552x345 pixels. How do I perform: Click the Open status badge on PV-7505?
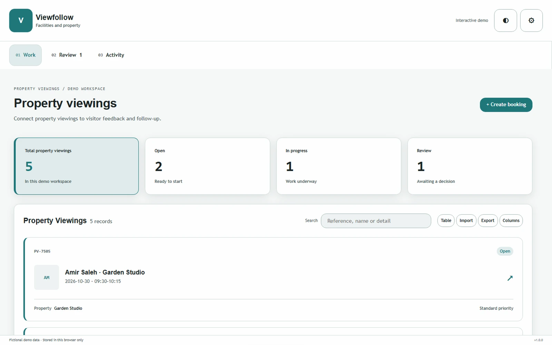click(505, 251)
